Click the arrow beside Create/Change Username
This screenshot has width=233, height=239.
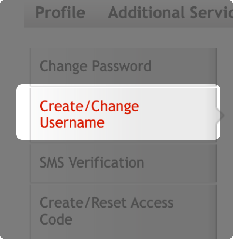[x=221, y=115]
